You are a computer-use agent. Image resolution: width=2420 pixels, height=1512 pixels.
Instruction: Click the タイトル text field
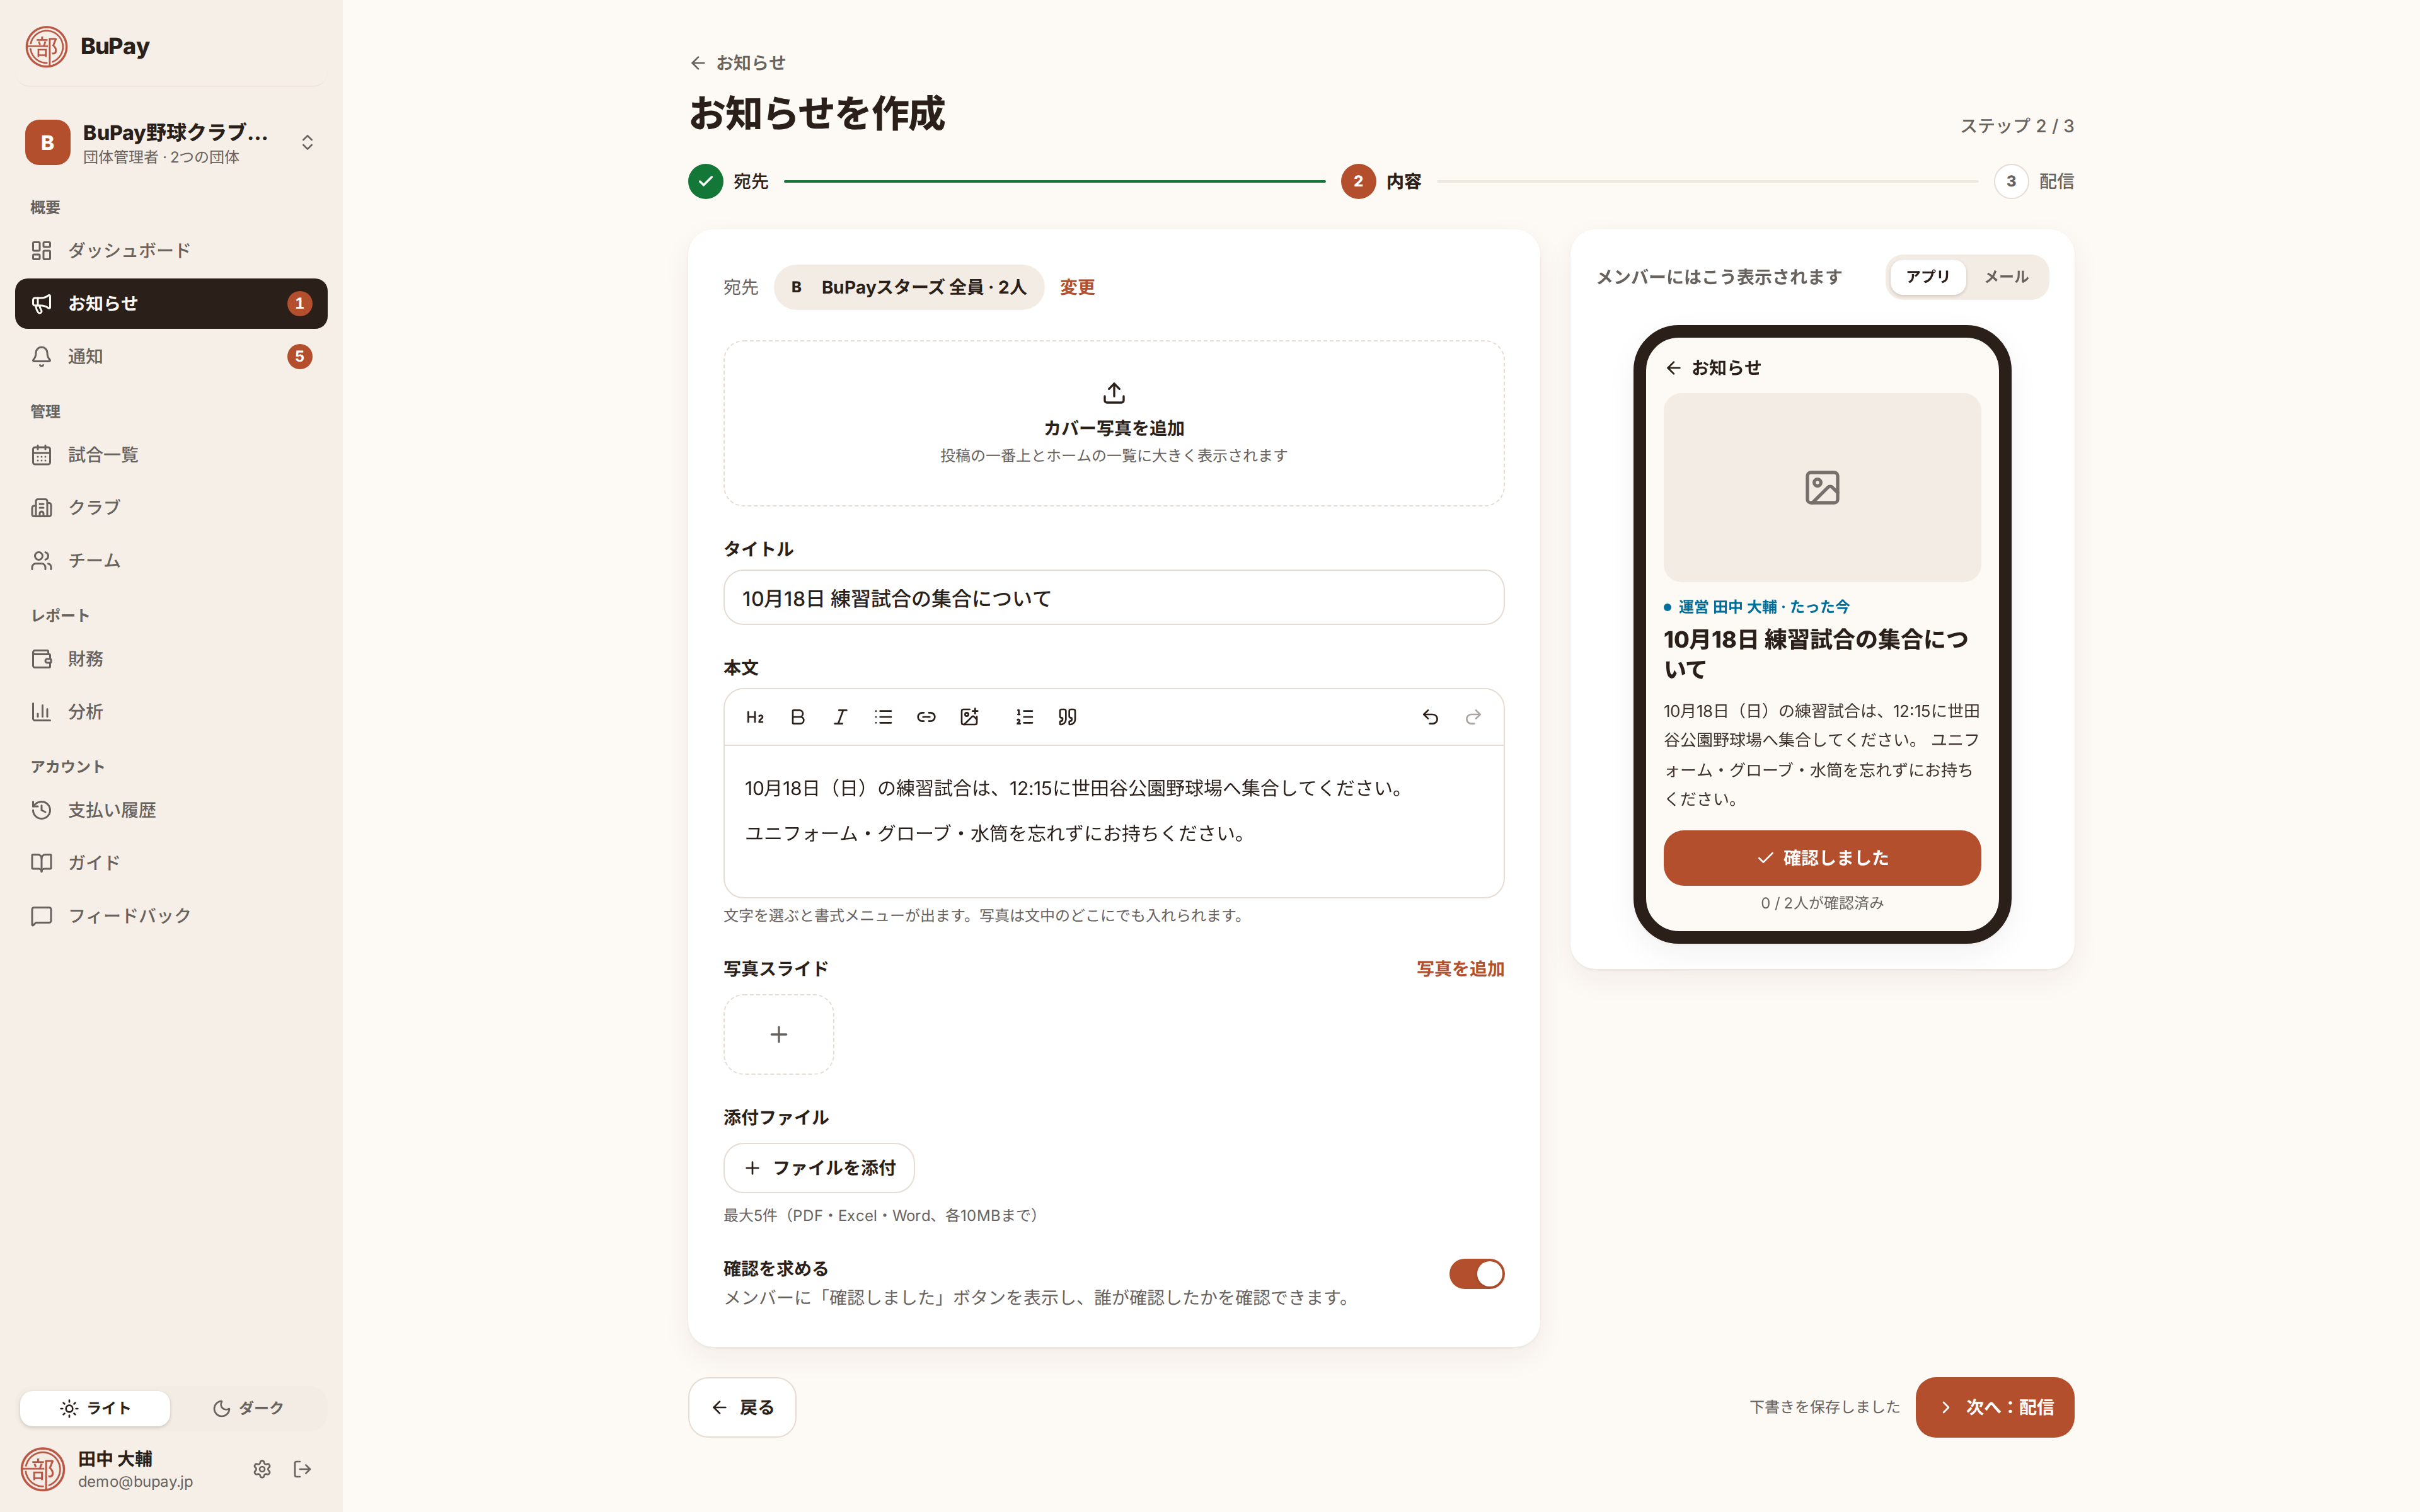tap(1113, 598)
